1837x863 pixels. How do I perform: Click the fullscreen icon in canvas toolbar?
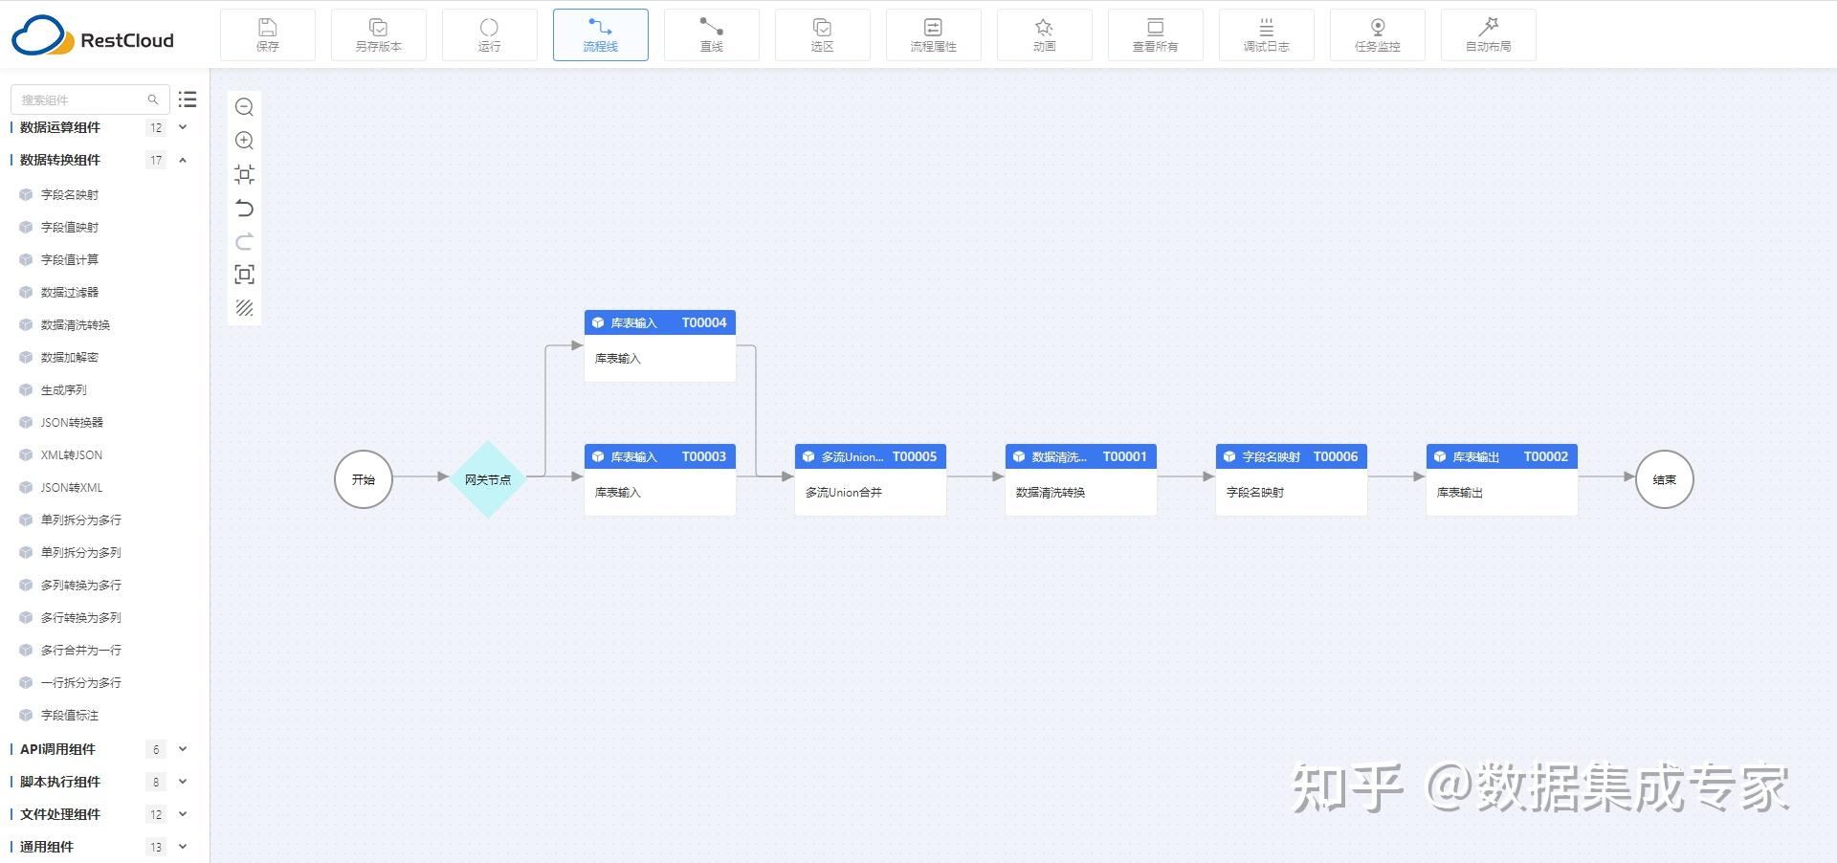pyautogui.click(x=244, y=275)
